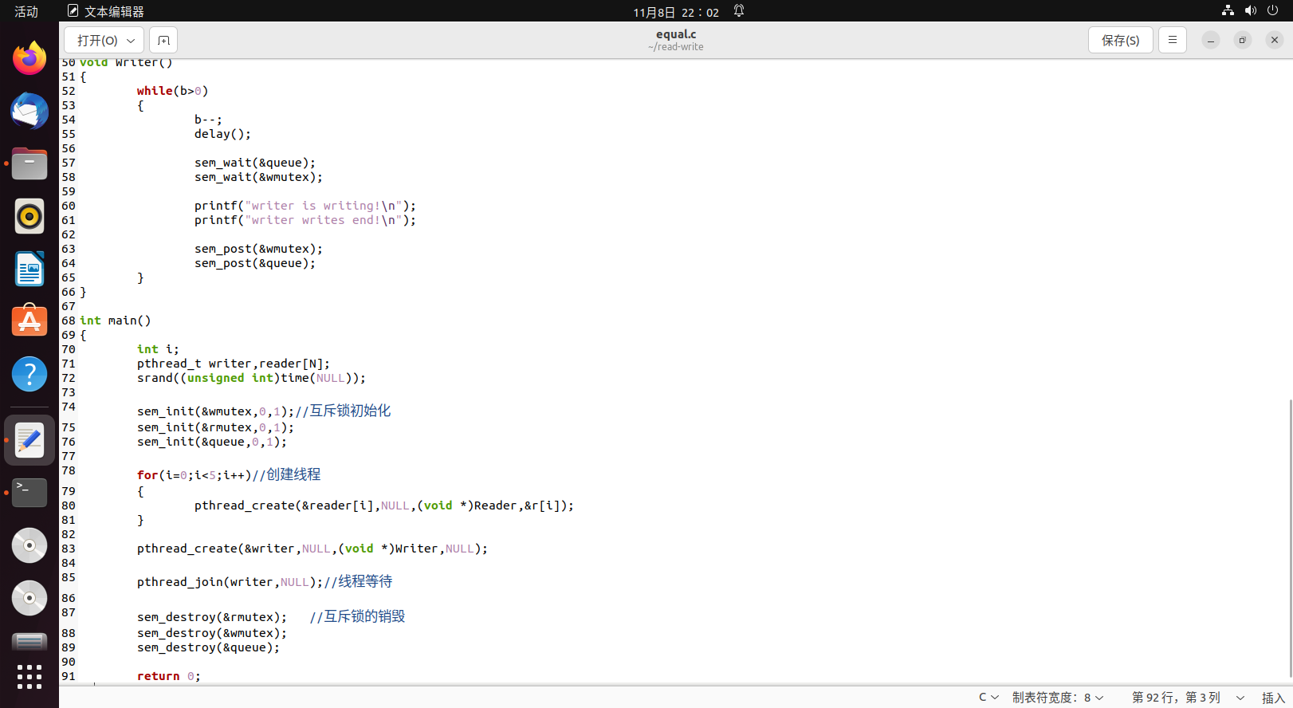Click the pthread_create Writer line
The height and width of the screenshot is (708, 1293).
click(x=312, y=549)
